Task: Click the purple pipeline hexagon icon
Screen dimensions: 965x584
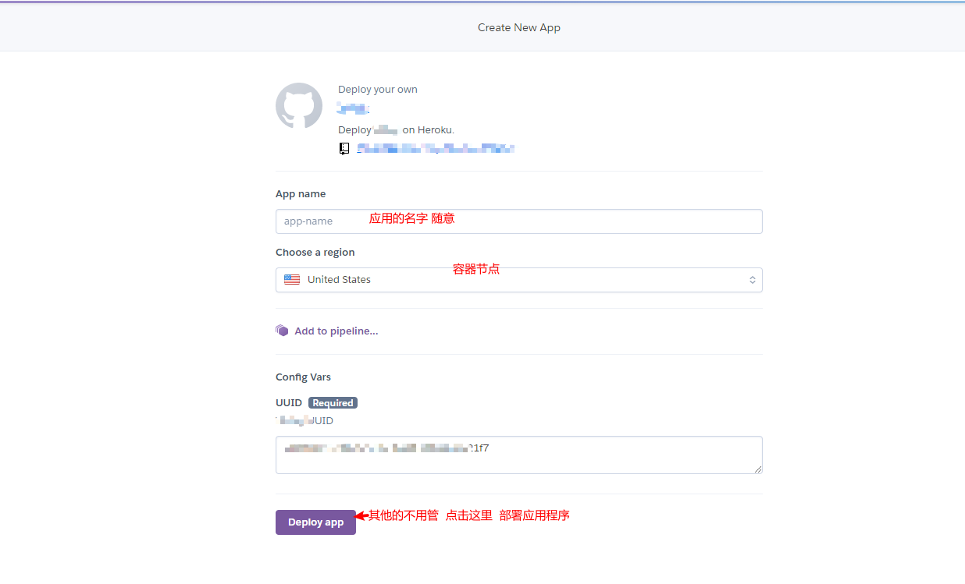Action: tap(283, 331)
